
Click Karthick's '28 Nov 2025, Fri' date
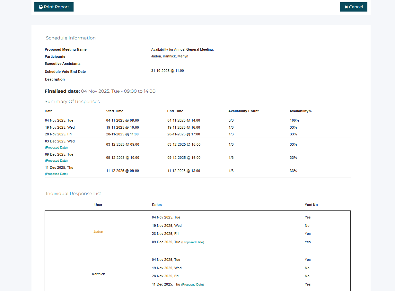click(165, 276)
